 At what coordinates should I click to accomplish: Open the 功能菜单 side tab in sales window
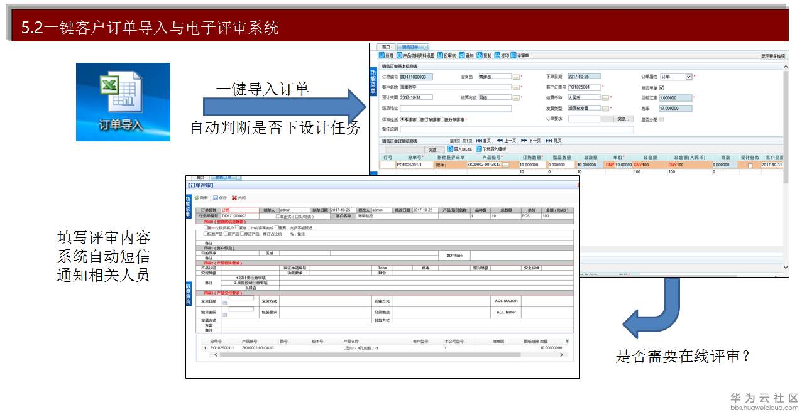373,81
